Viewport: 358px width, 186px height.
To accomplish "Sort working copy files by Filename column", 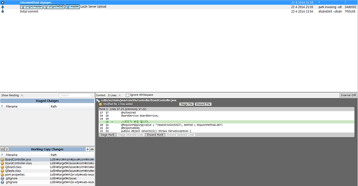I will tap(27, 155).
